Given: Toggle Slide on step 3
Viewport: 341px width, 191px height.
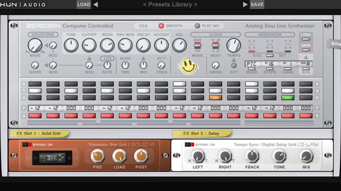Looking at the screenshot, I should [x=71, y=91].
